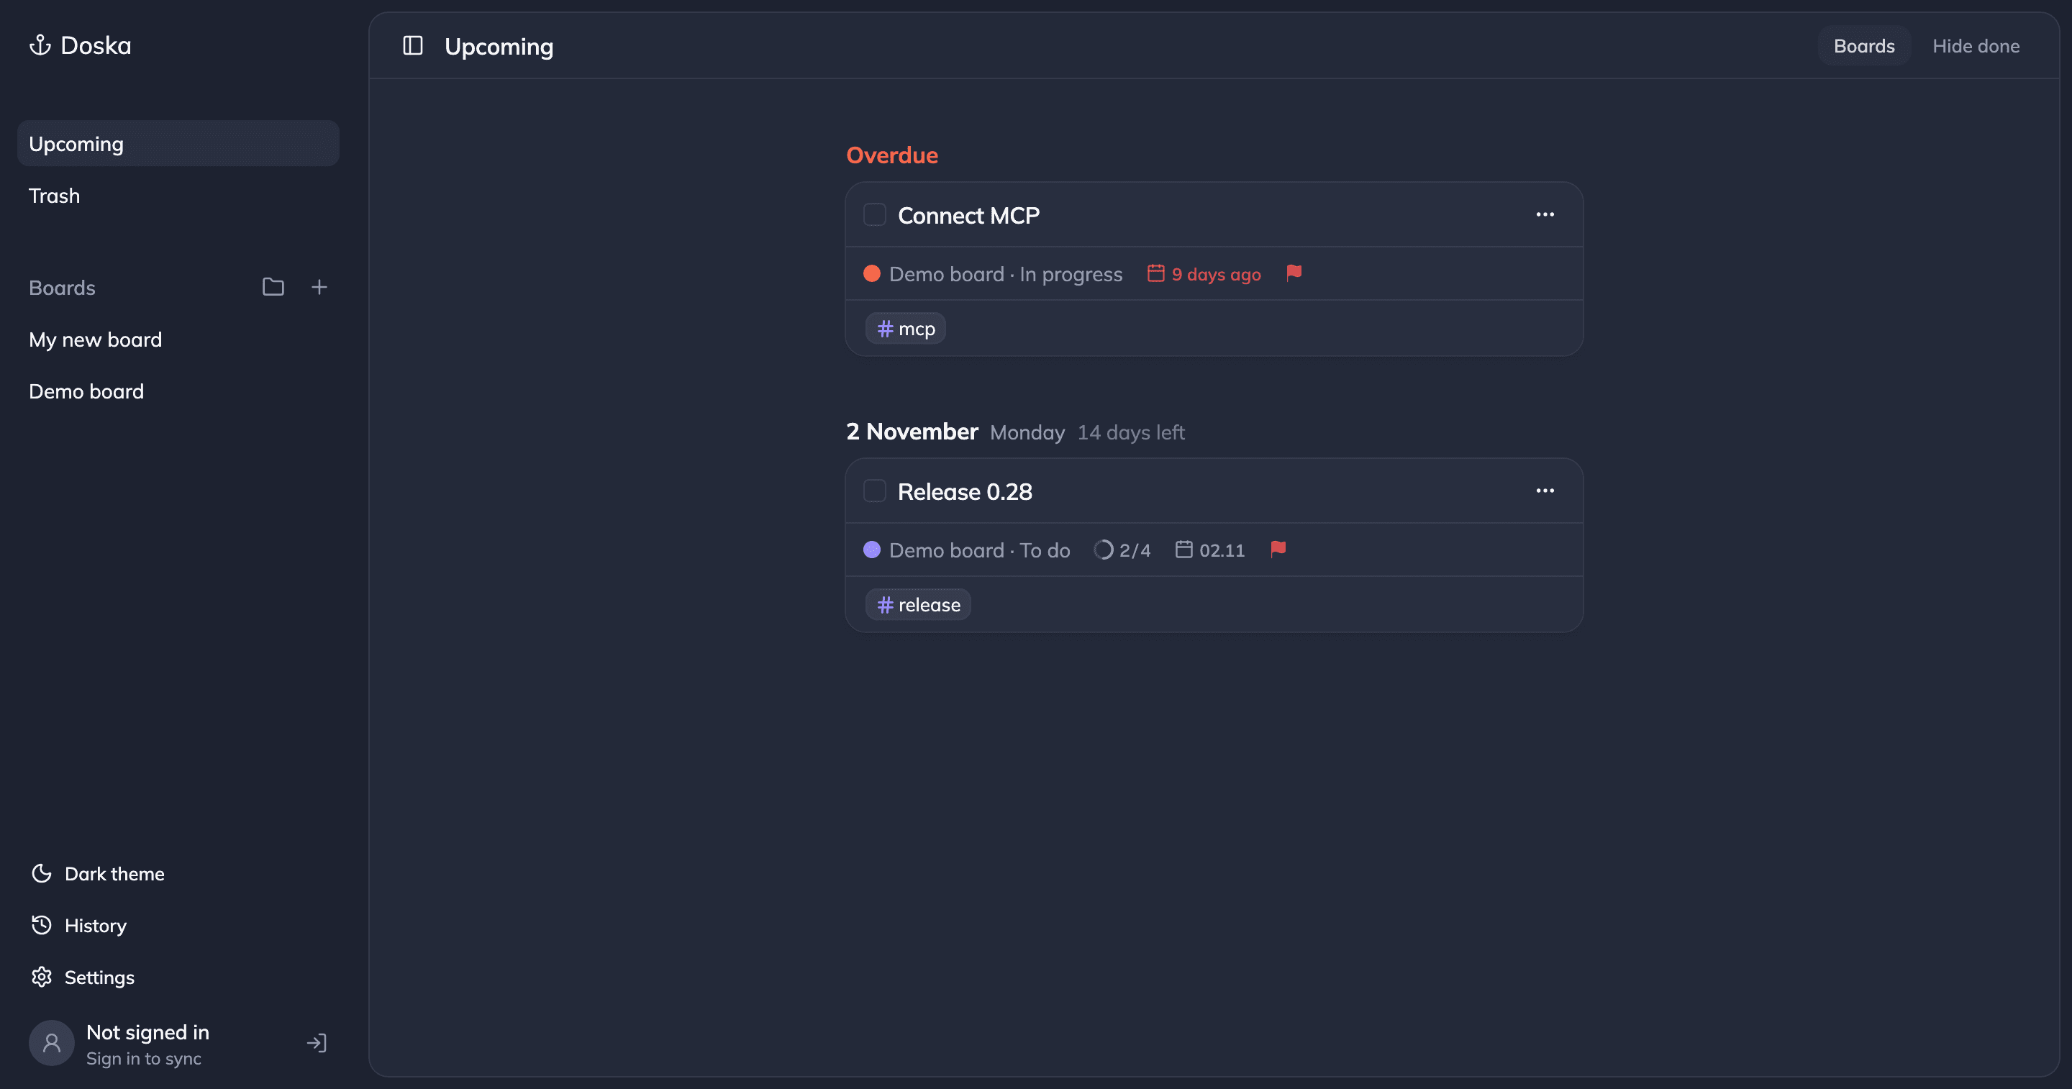Click the calendar icon beside 9 days ago
Image resolution: width=2072 pixels, height=1089 pixels.
pyautogui.click(x=1156, y=273)
